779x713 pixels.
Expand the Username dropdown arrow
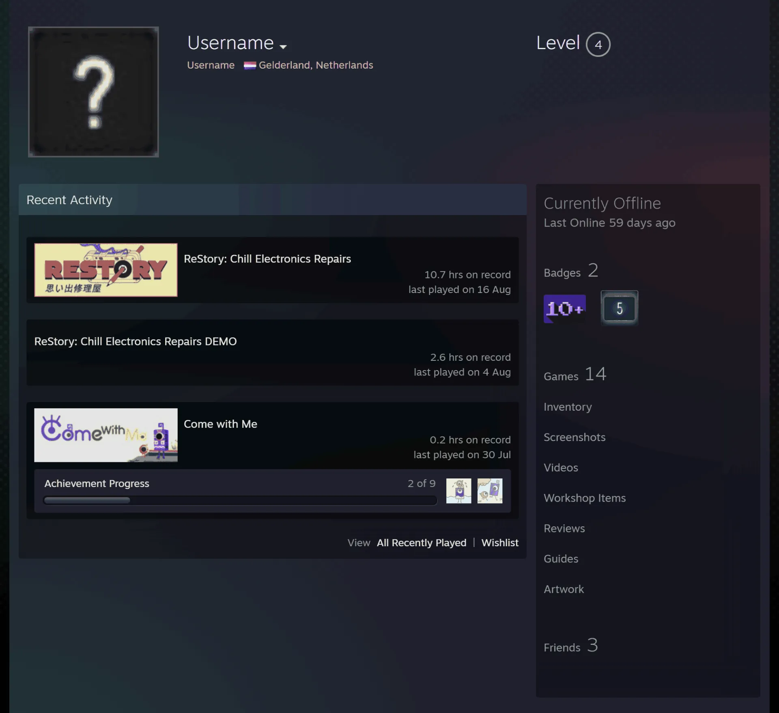283,47
